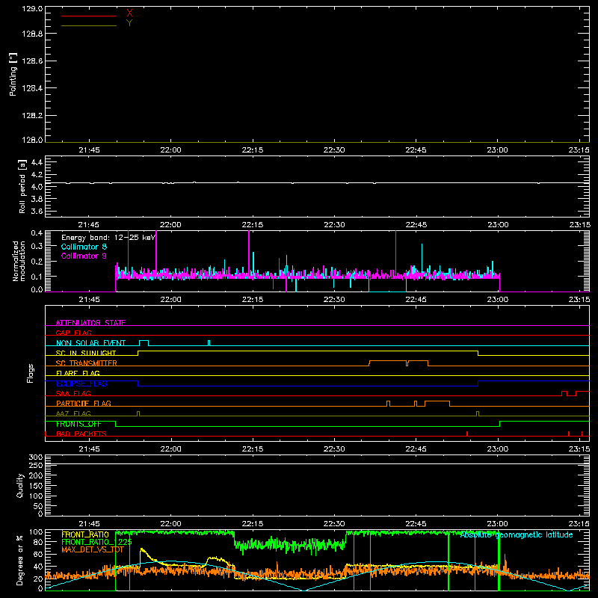Click the green 'FRONT_RATIO_1225' legend entry
The image size is (598, 598).
(x=96, y=542)
